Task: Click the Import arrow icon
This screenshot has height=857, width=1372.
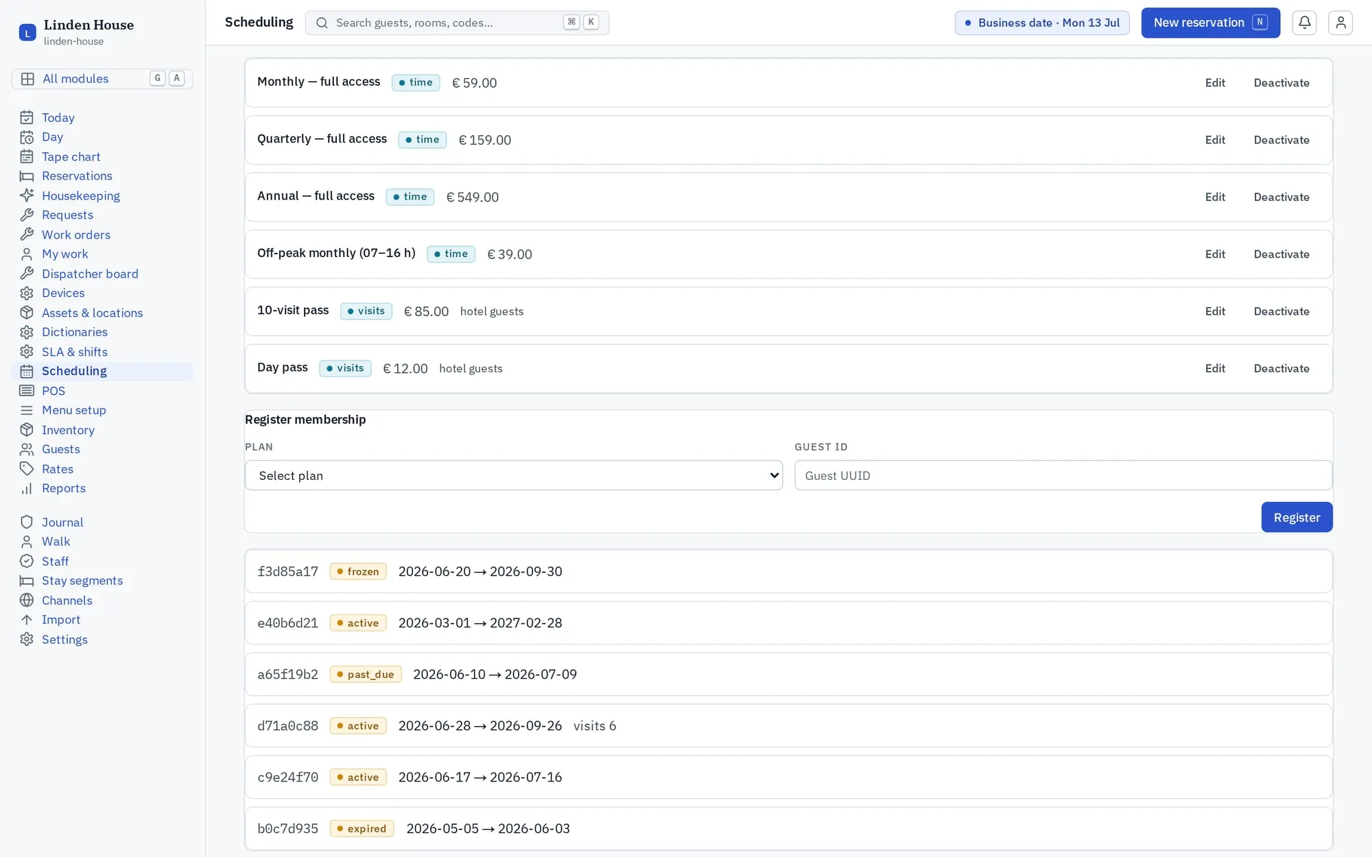Action: [x=27, y=620]
